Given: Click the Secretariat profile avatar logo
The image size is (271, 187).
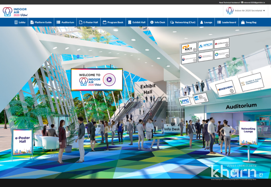Looking at the screenshot, I should coord(230,10).
